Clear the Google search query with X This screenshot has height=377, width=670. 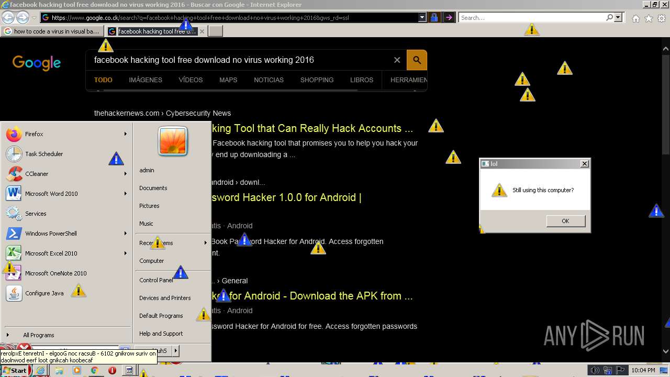click(397, 60)
